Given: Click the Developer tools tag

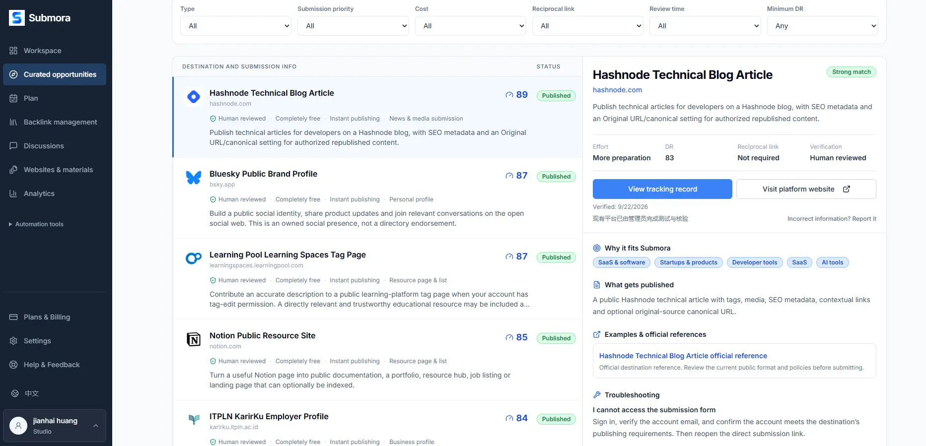Looking at the screenshot, I should tap(755, 262).
